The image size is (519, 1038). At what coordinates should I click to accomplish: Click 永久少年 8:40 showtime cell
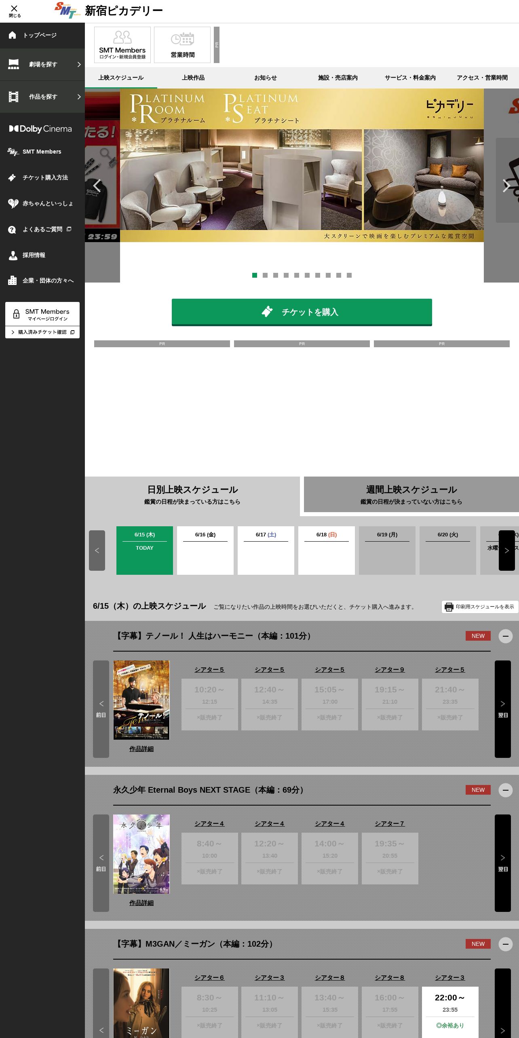(209, 859)
